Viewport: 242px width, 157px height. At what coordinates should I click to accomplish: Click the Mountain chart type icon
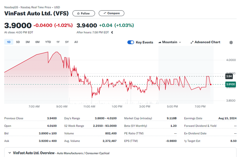160,42
